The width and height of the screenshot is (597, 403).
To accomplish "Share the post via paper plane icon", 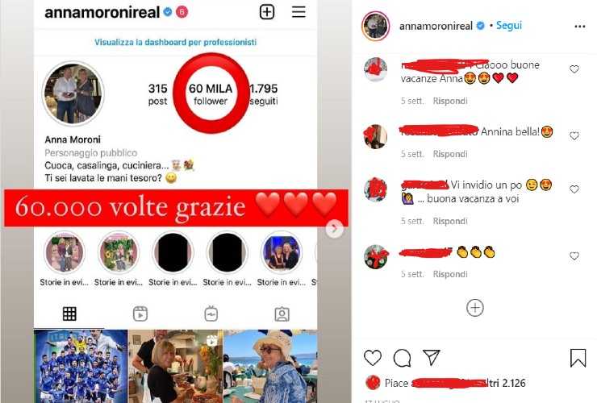I will click(432, 357).
